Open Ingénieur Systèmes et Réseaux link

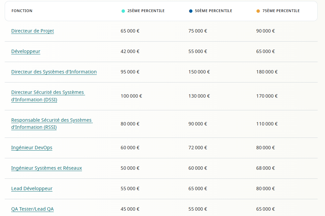(47, 168)
